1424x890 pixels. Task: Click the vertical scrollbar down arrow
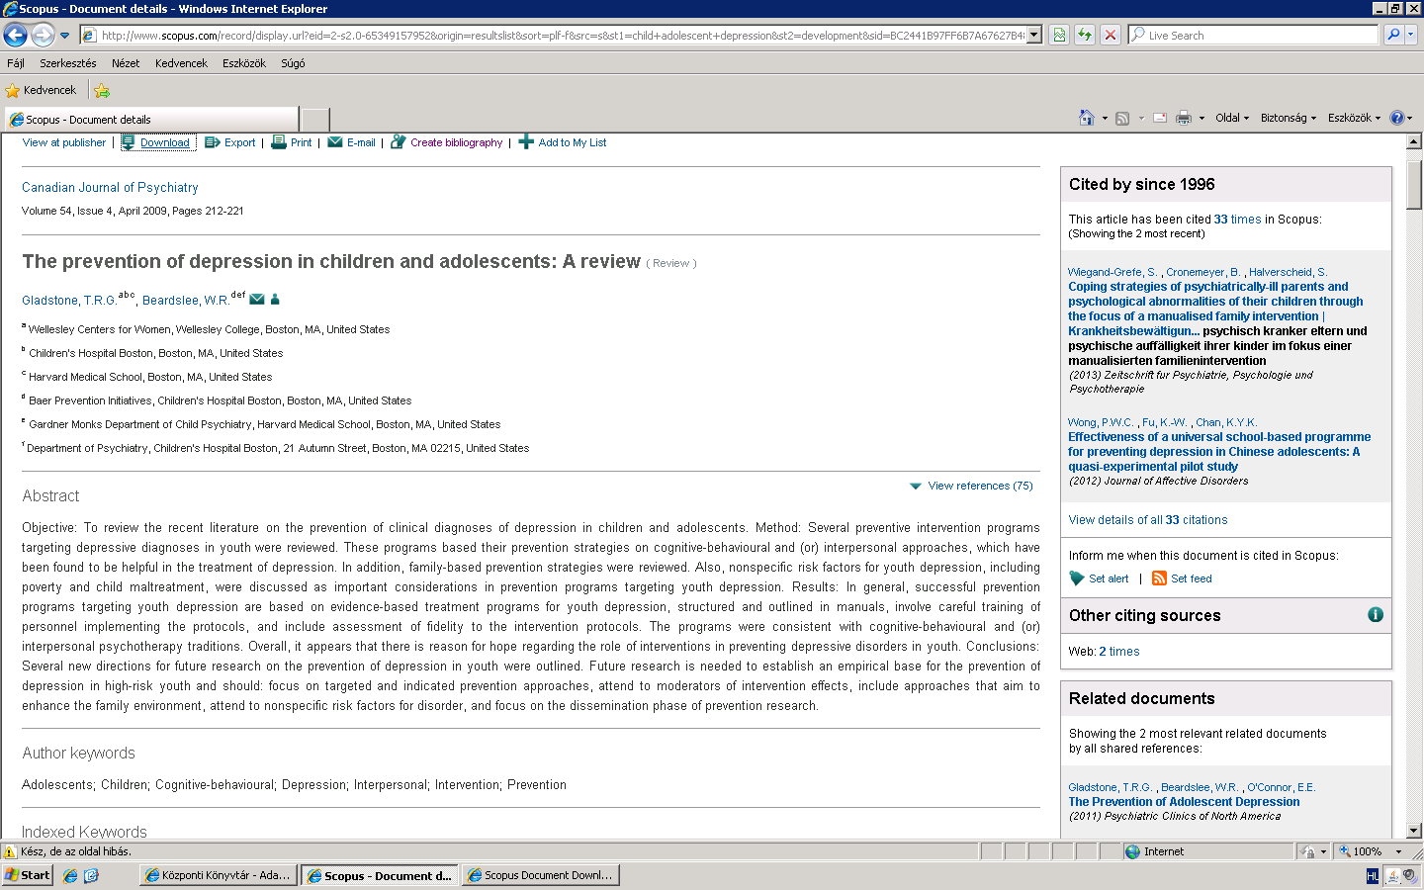pyautogui.click(x=1414, y=831)
